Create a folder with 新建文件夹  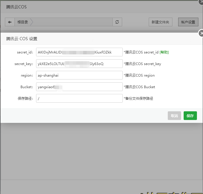(160, 22)
